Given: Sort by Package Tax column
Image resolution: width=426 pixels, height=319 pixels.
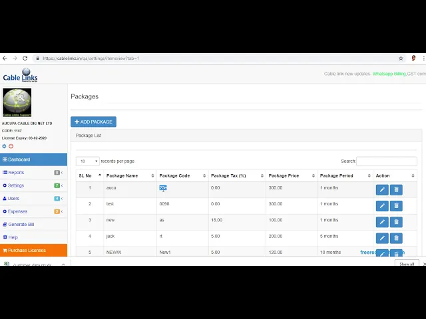Looking at the screenshot, I should pyautogui.click(x=237, y=175).
